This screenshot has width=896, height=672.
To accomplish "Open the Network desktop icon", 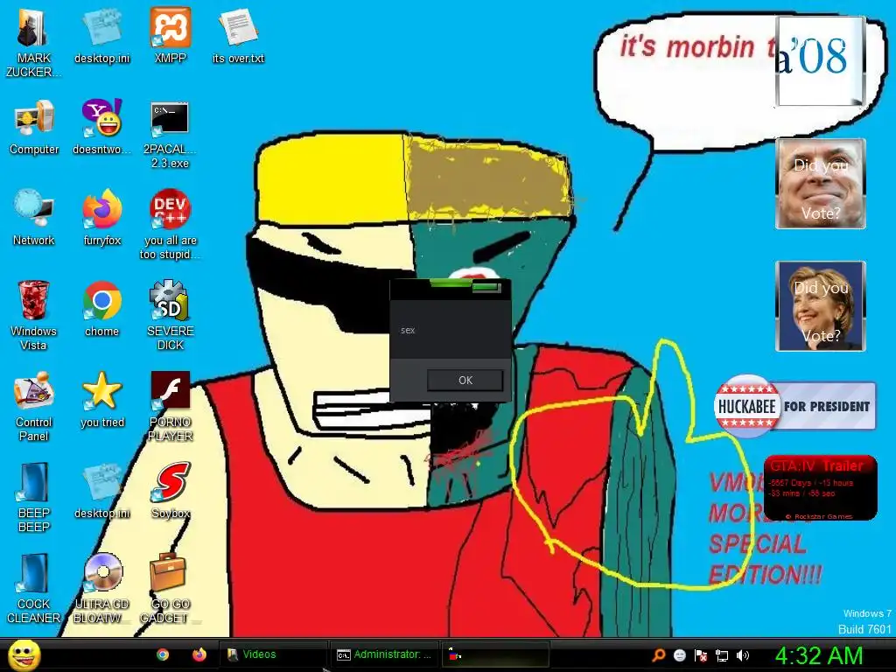I will click(34, 218).
